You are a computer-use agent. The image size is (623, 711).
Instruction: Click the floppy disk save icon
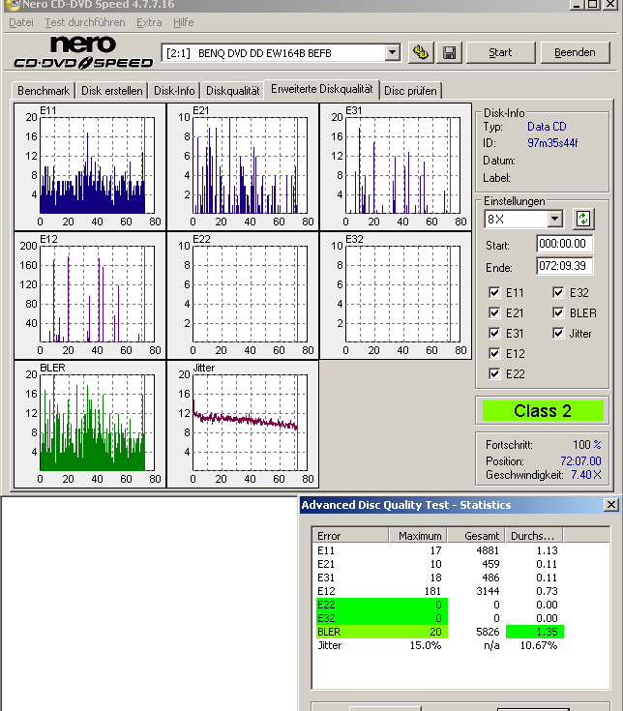click(449, 52)
